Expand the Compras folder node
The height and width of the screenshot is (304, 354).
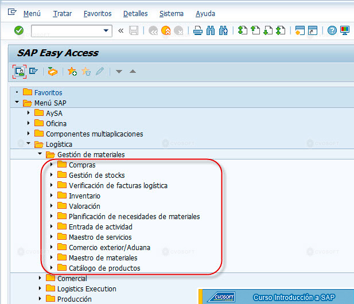[x=52, y=164]
